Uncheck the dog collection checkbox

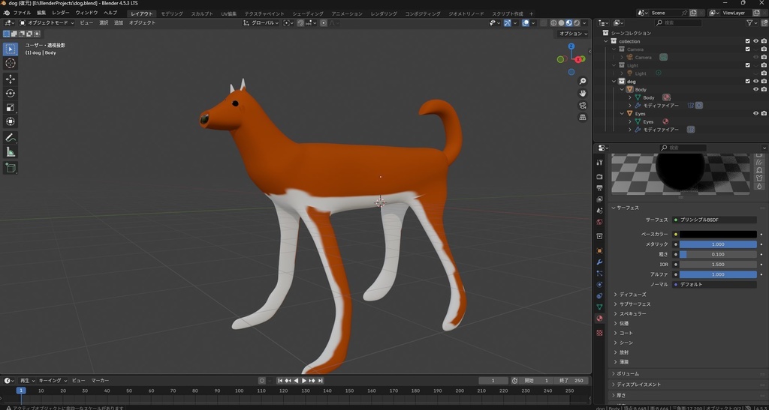[747, 82]
